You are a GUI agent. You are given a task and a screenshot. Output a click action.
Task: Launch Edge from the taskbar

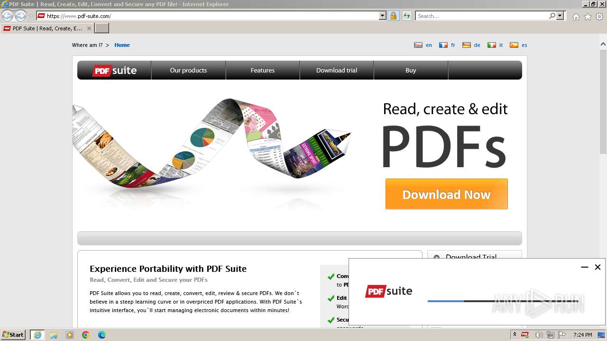click(x=102, y=335)
